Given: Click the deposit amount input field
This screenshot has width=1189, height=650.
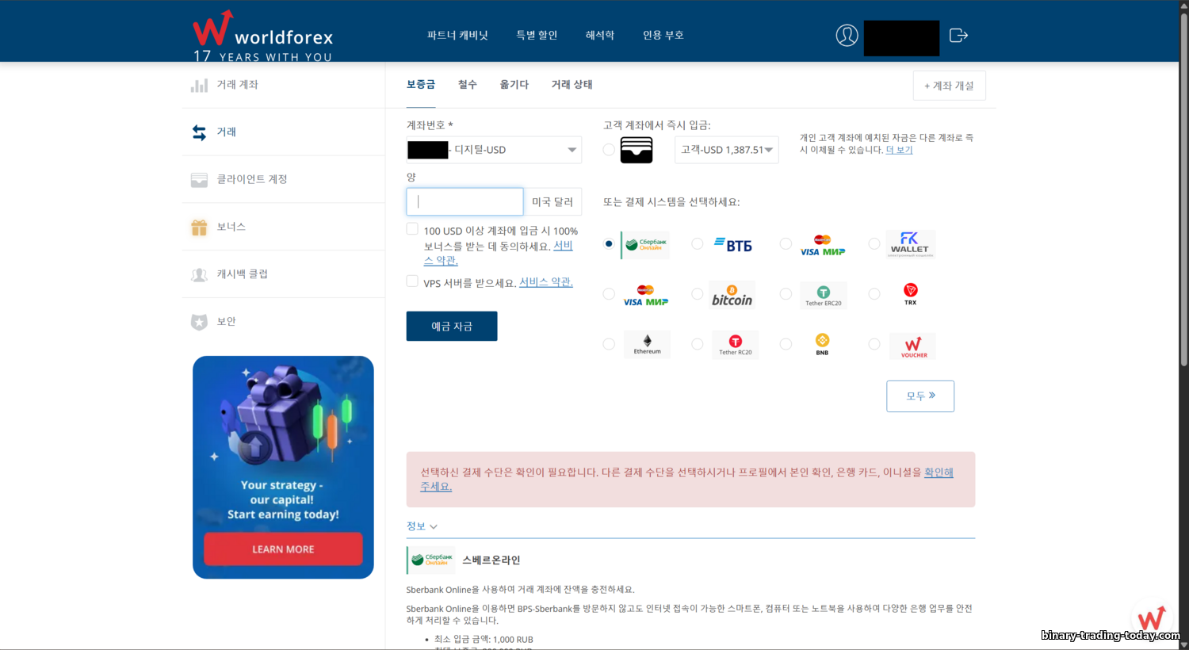Looking at the screenshot, I should [465, 202].
